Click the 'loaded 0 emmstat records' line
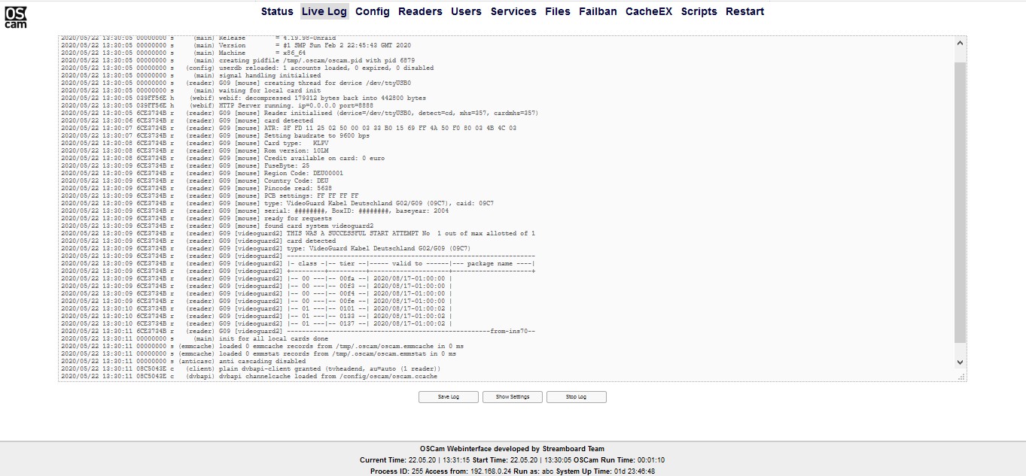This screenshot has height=476, width=1026. (x=259, y=353)
